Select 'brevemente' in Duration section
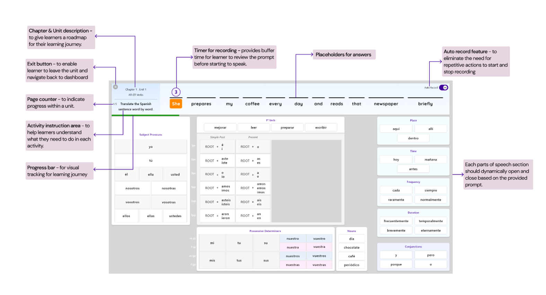This screenshot has height=295, width=546. 396,231
